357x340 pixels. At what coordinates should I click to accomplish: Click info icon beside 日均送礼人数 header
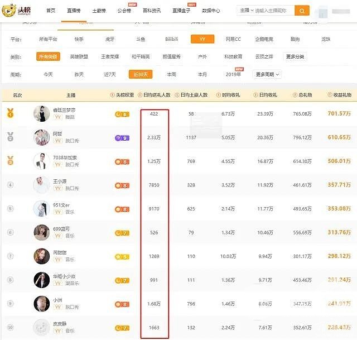point(140,95)
